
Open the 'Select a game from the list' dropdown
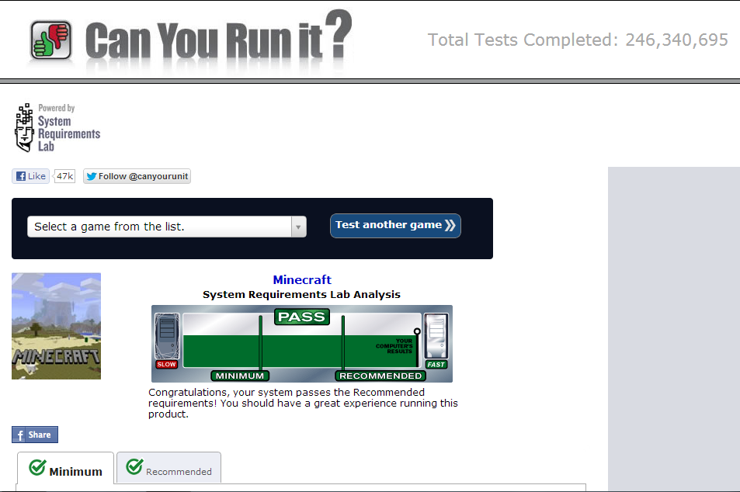pos(167,227)
